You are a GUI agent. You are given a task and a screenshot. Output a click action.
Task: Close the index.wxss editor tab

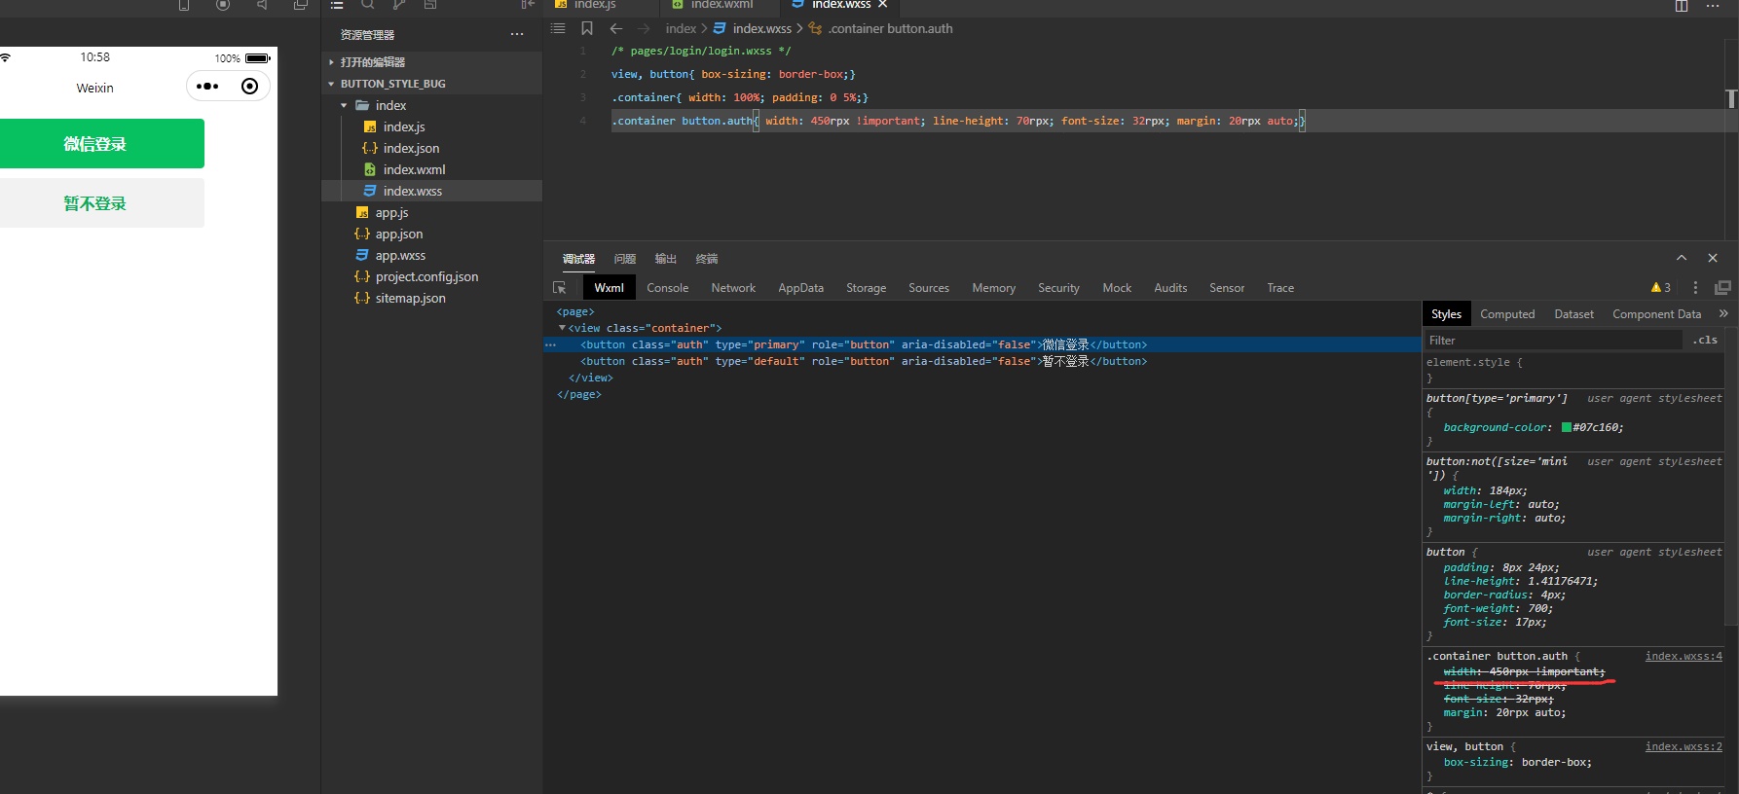(x=883, y=5)
